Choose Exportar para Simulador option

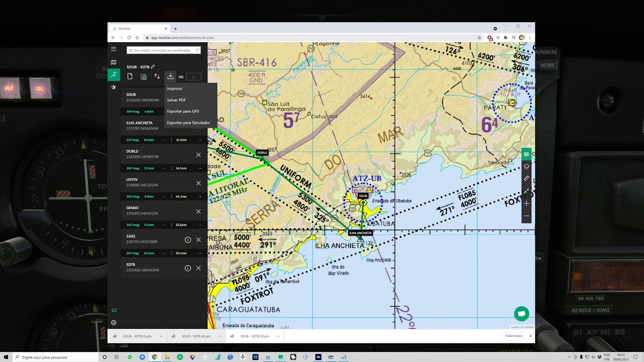[x=191, y=123]
